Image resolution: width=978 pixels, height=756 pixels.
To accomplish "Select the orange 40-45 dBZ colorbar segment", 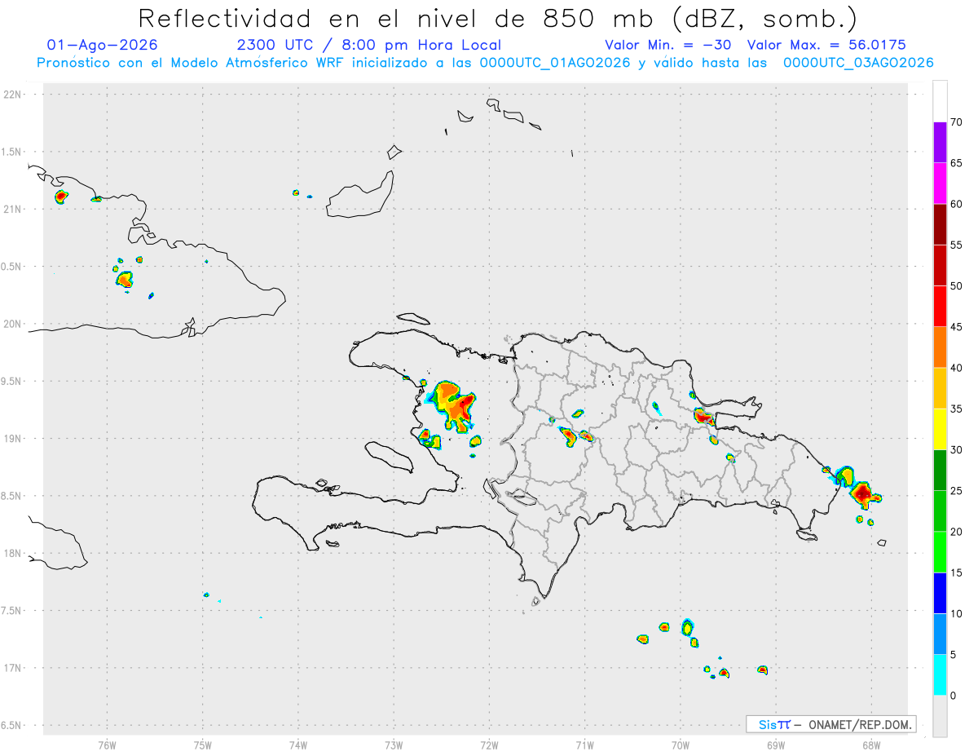I will point(940,347).
